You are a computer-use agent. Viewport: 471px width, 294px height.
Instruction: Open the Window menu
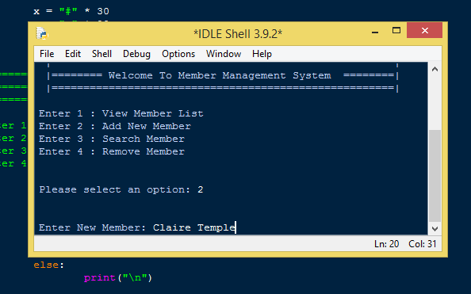coord(224,54)
